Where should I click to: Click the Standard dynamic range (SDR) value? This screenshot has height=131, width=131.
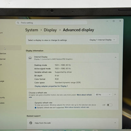click(68, 83)
